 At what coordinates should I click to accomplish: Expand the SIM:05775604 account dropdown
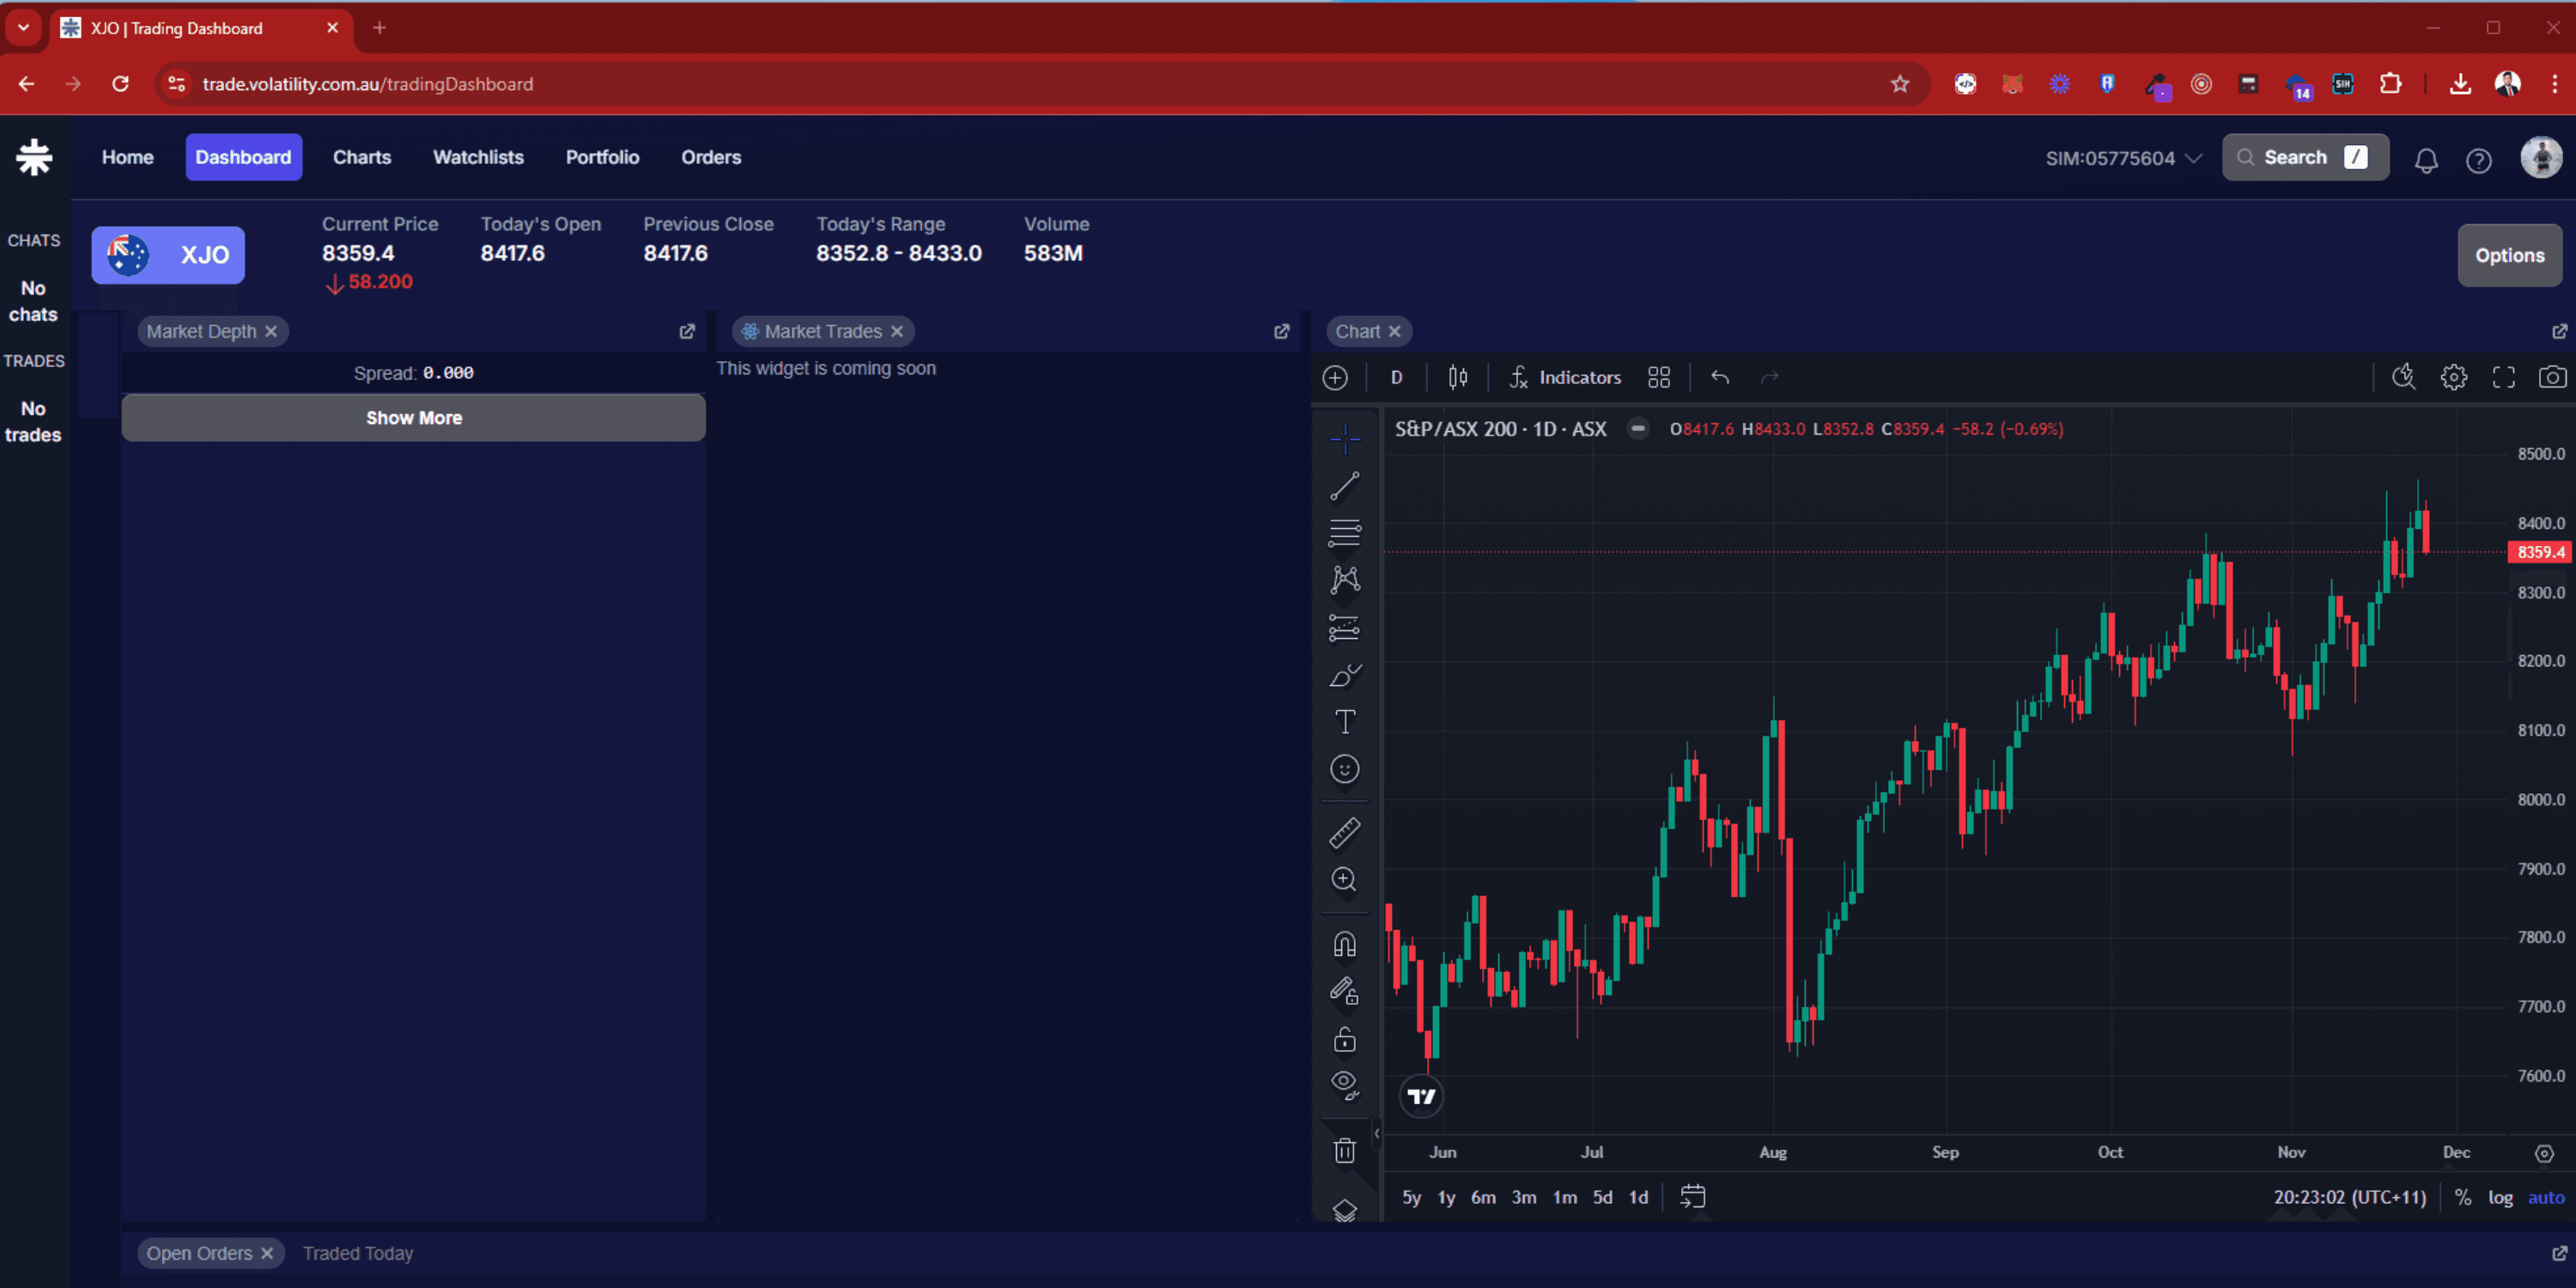click(2123, 158)
